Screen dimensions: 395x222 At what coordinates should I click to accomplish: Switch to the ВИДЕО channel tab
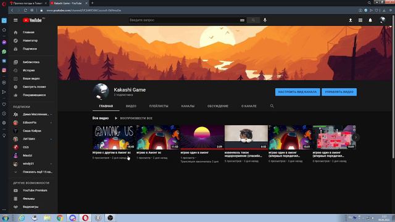pyautogui.click(x=131, y=106)
